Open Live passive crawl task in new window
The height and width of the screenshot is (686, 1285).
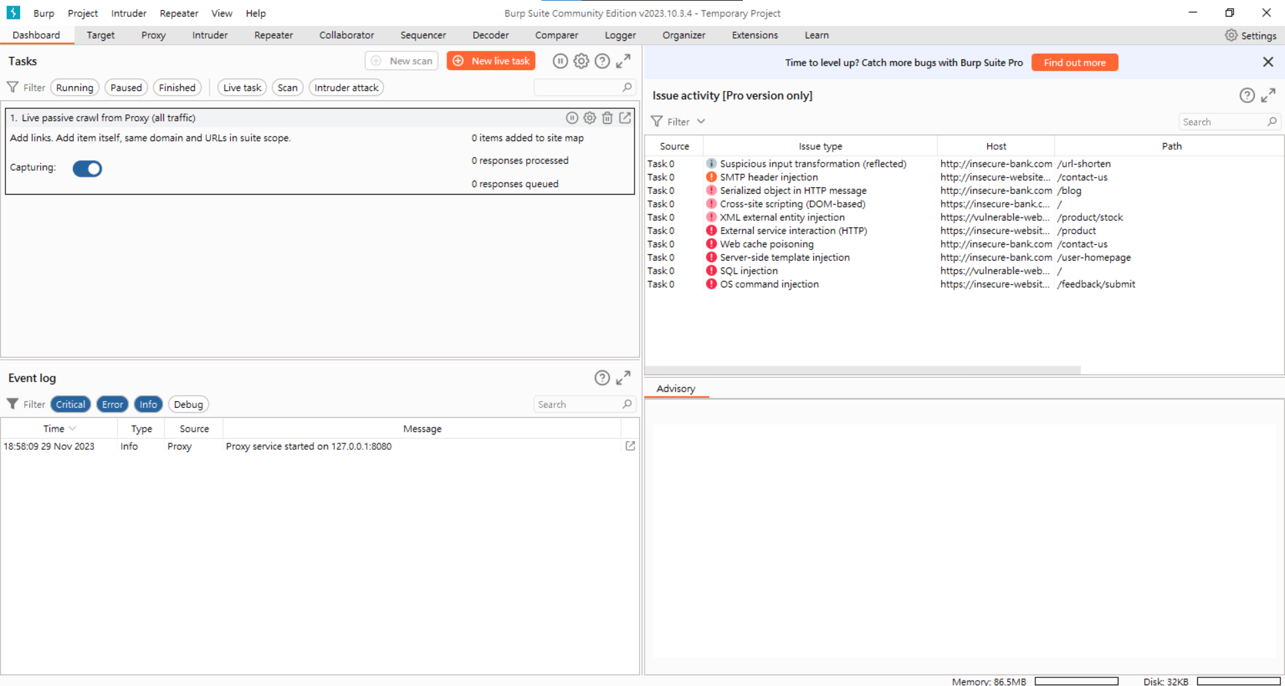625,118
